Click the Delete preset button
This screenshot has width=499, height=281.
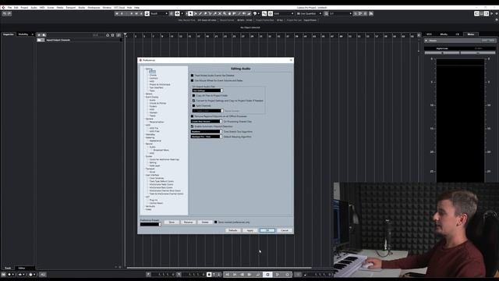(205, 222)
